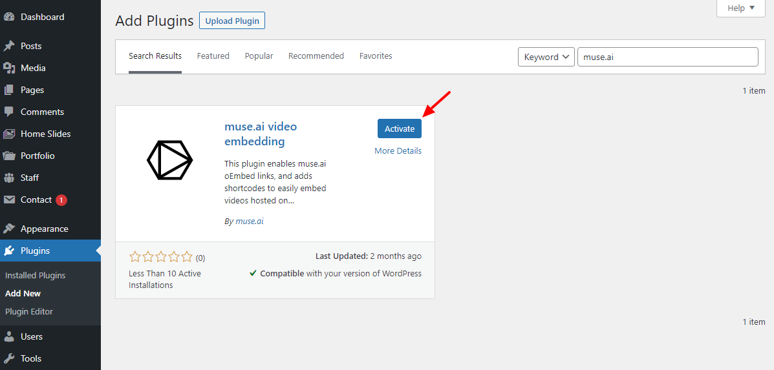Activate the muse.ai video embedding plugin

pyautogui.click(x=400, y=128)
